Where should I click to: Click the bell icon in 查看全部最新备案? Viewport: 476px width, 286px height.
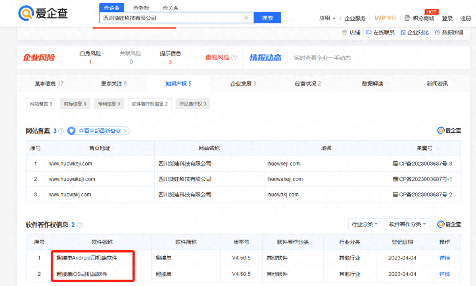pos(72,131)
